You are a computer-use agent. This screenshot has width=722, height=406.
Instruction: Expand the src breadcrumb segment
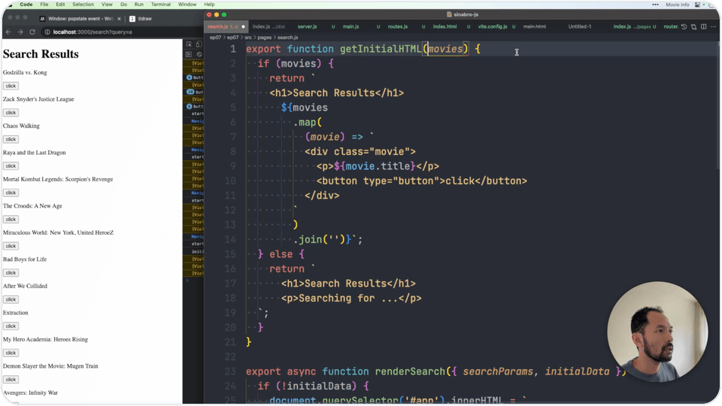pos(248,38)
